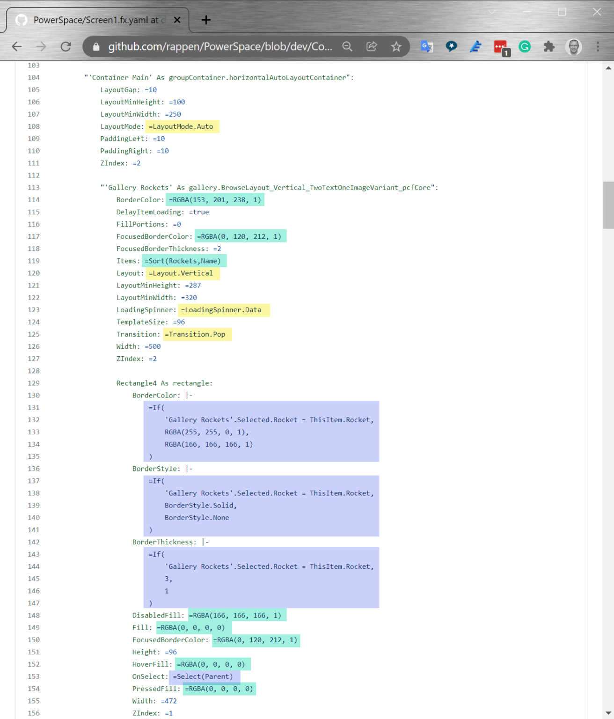Open the page zoom magnifier in address bar

click(x=347, y=46)
